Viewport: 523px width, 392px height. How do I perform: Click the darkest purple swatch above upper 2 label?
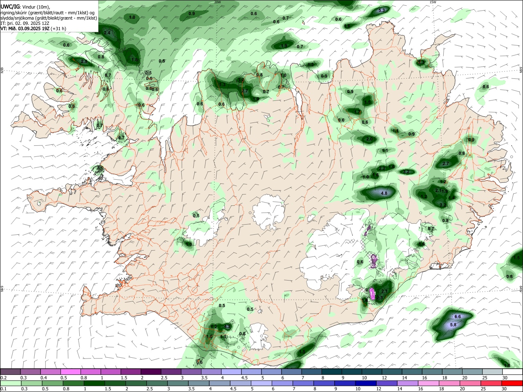150,372
